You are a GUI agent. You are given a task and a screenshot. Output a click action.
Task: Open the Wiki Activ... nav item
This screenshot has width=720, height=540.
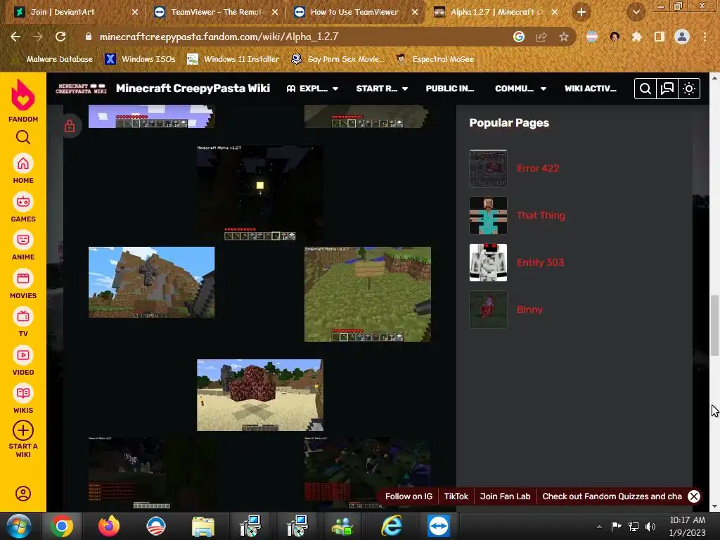point(590,89)
